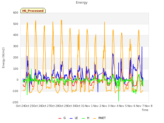Click the -200 y-axis tick label

click(15, 102)
